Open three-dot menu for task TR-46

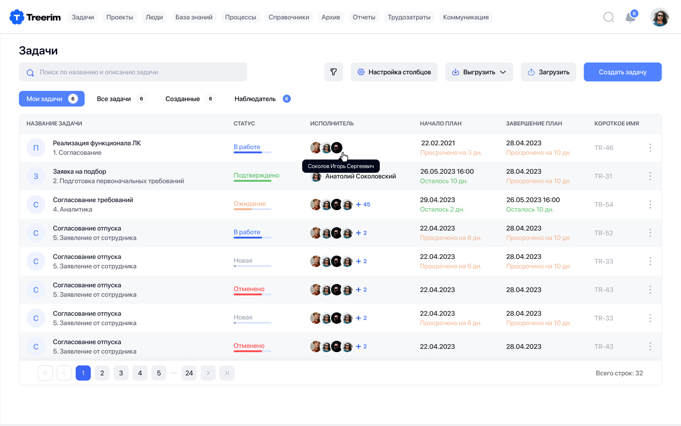tap(650, 148)
